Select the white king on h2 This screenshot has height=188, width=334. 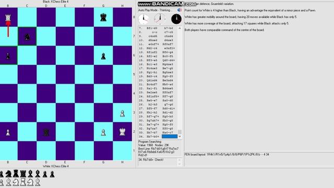pos(122,132)
